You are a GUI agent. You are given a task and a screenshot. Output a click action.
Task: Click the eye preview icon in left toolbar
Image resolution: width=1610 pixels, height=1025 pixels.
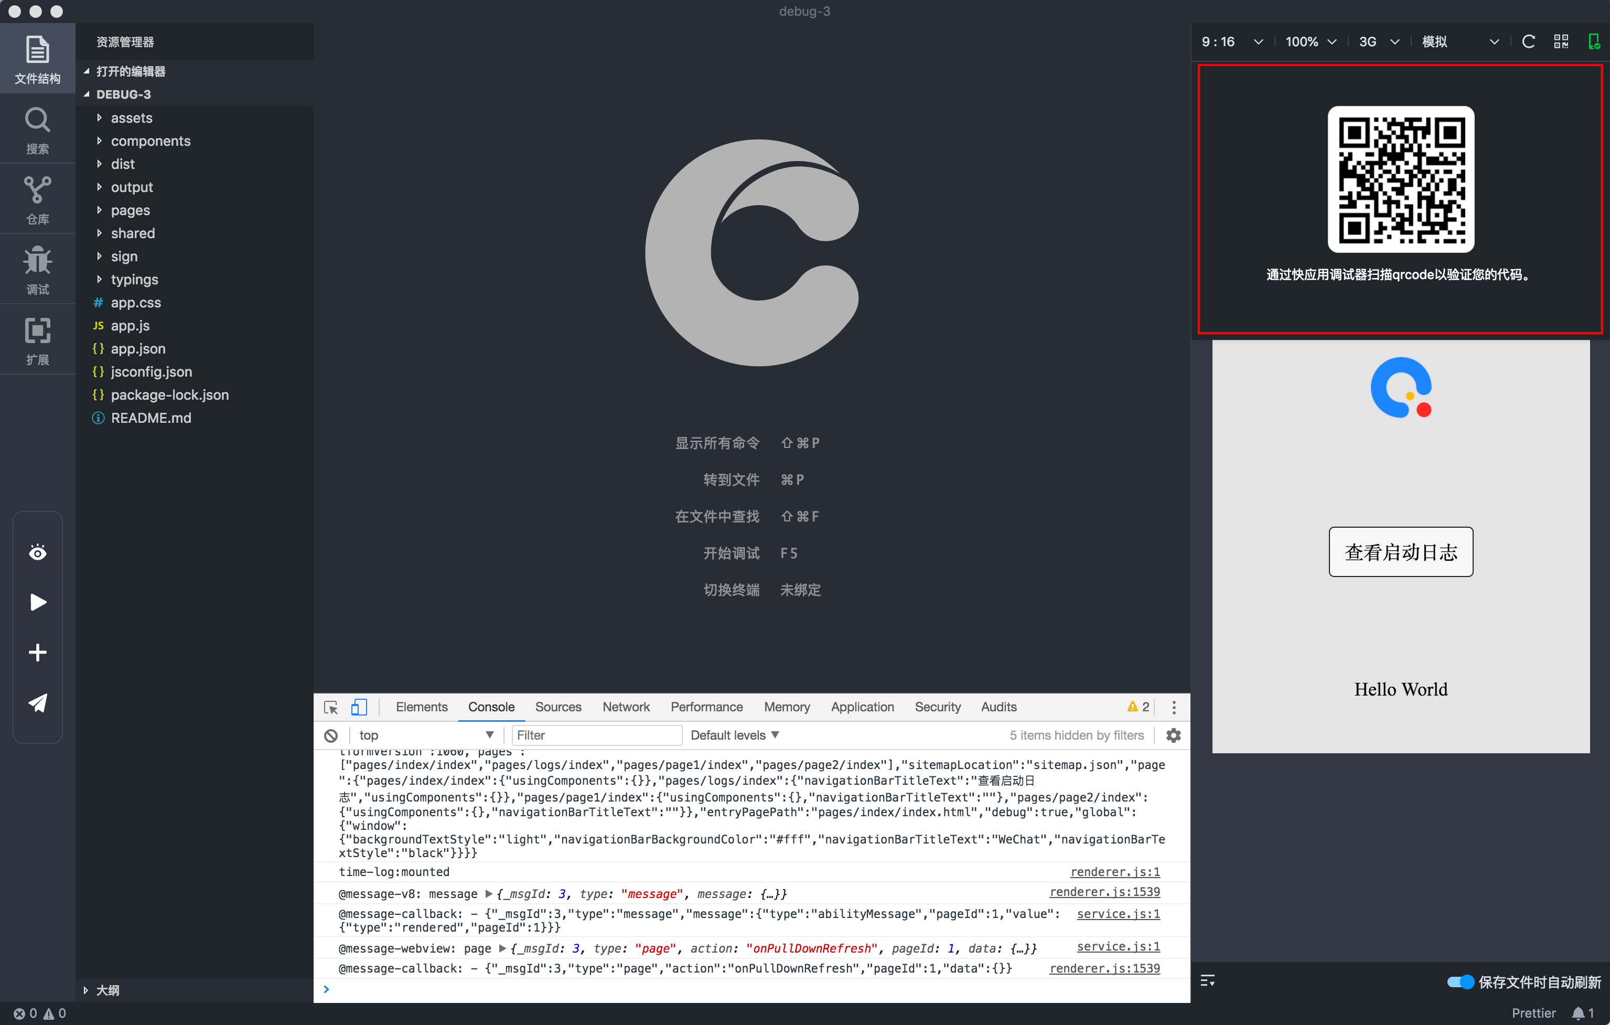37,552
